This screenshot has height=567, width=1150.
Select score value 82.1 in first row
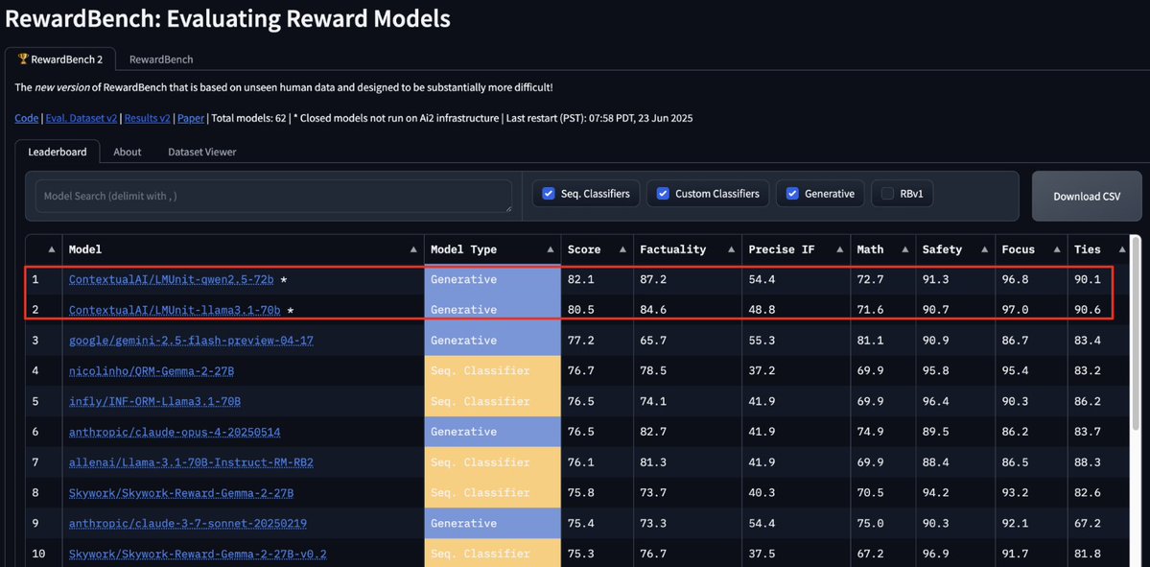580,279
